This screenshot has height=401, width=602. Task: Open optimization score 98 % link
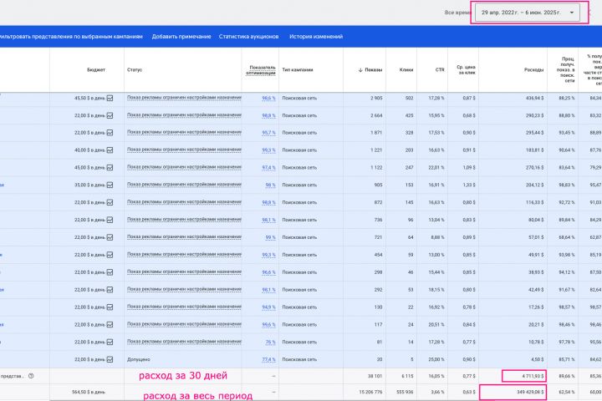click(x=270, y=185)
